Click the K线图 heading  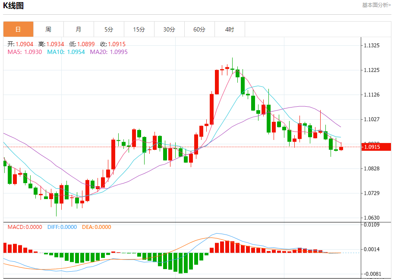tap(13, 6)
